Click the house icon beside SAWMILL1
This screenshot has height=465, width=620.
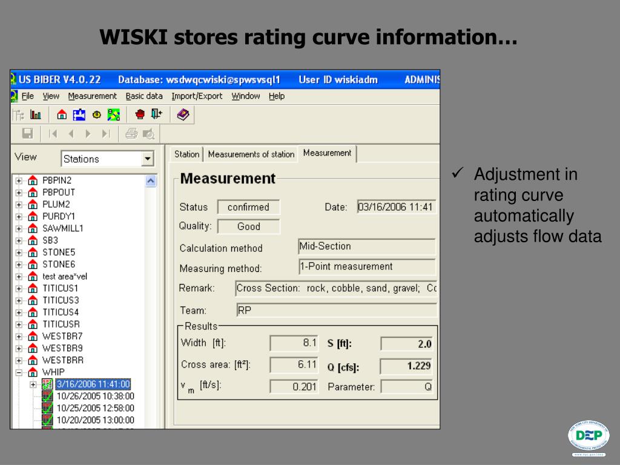point(33,228)
